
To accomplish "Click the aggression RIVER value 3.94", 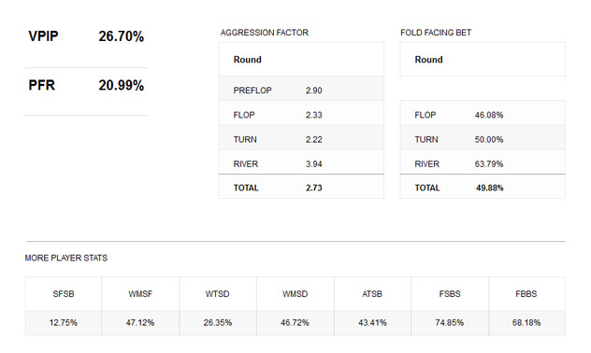I will click(314, 164).
